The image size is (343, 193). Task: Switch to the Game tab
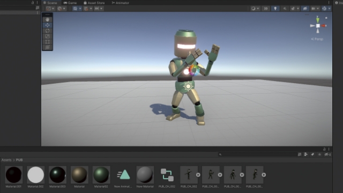coord(70,3)
